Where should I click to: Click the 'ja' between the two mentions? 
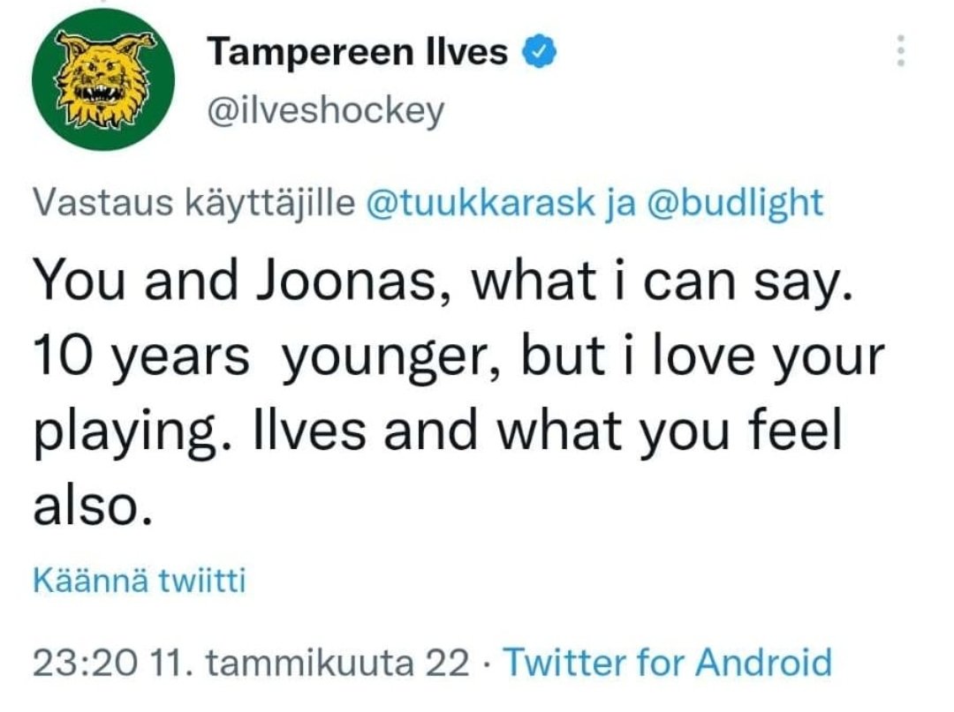coord(621,204)
